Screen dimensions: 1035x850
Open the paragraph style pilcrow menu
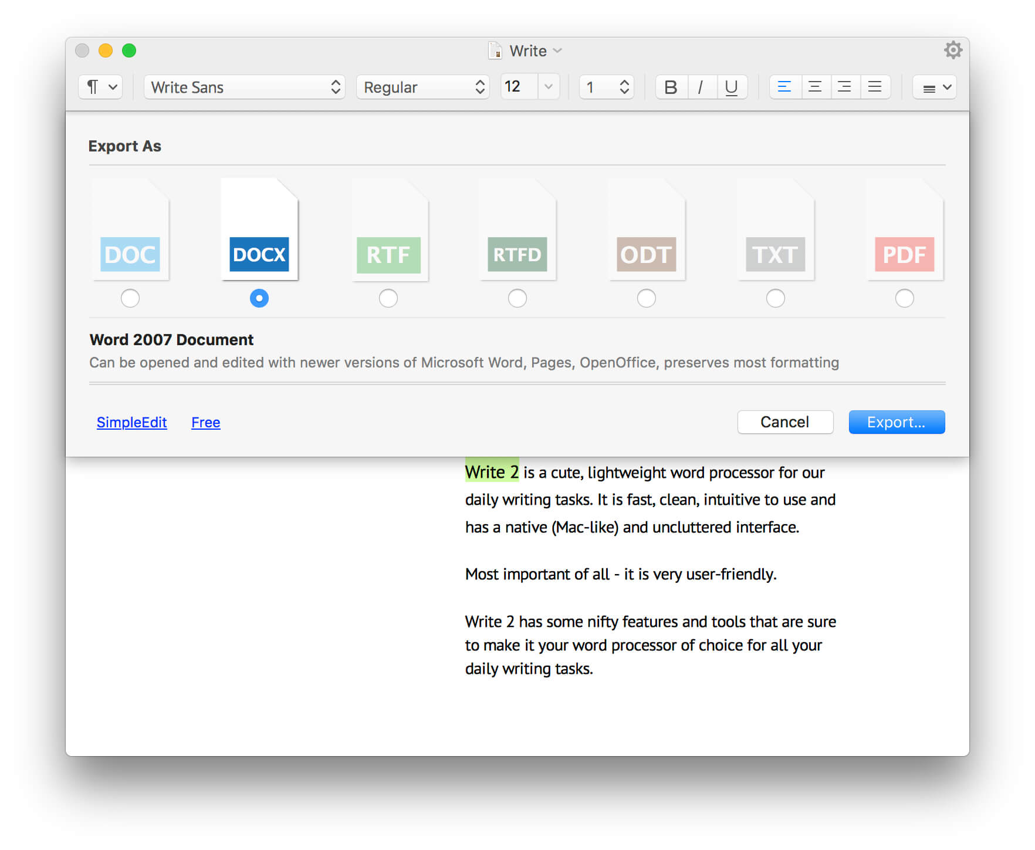click(100, 87)
